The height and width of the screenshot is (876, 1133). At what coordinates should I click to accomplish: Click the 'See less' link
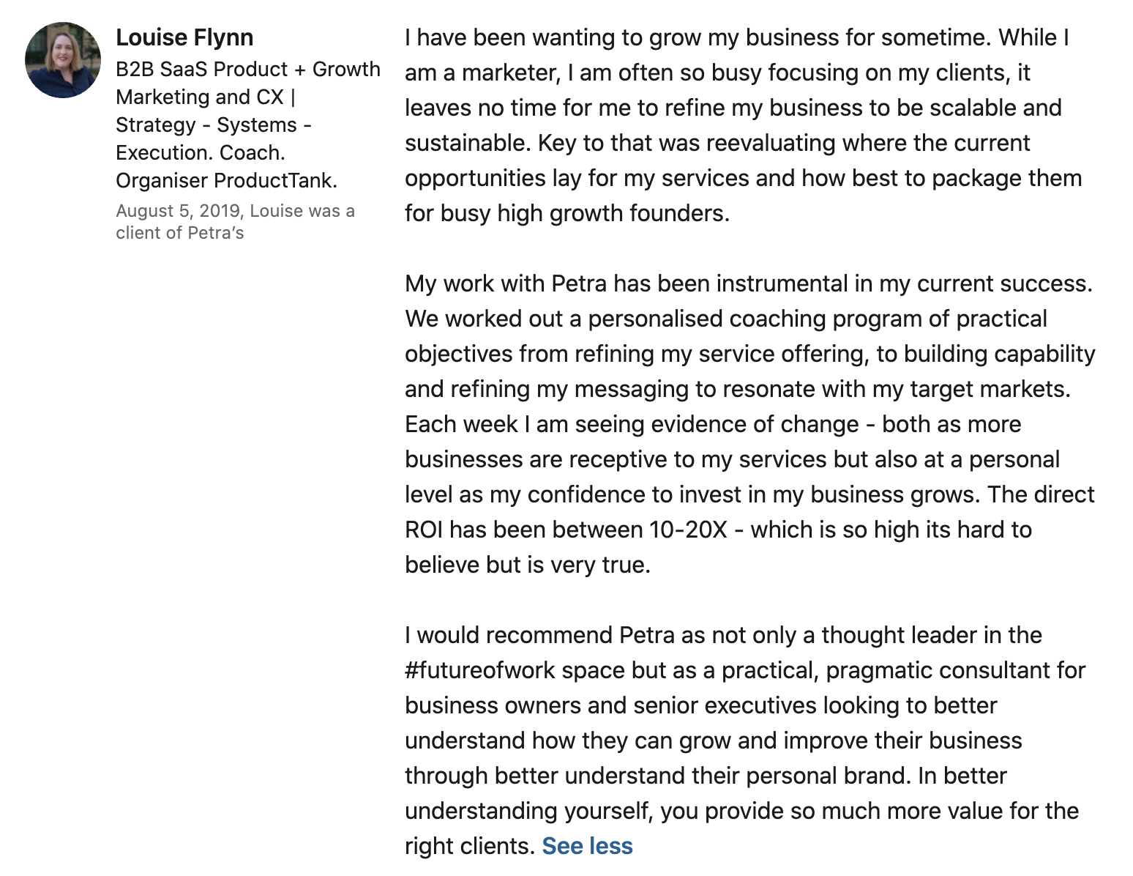click(x=587, y=846)
